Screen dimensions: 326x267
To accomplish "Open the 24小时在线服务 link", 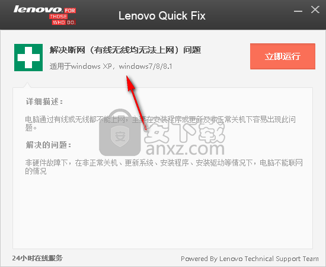I will pos(37,258).
